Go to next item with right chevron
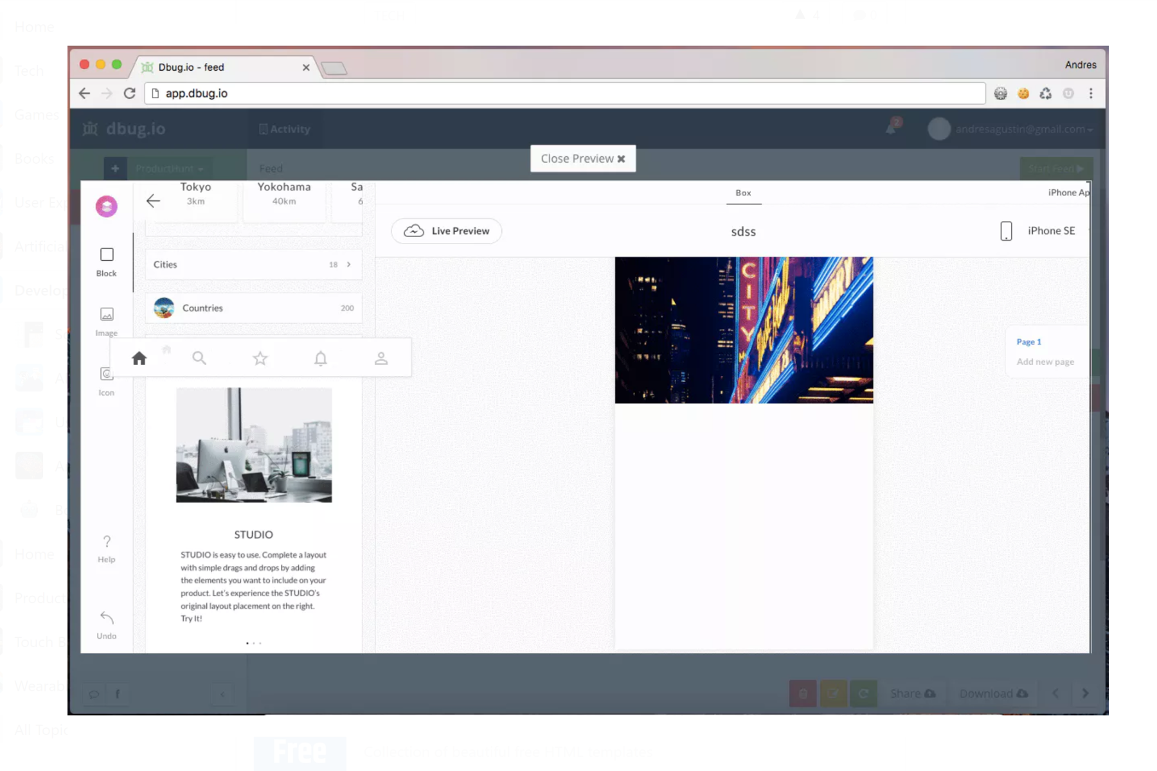This screenshot has width=1157, height=771. tap(1085, 693)
